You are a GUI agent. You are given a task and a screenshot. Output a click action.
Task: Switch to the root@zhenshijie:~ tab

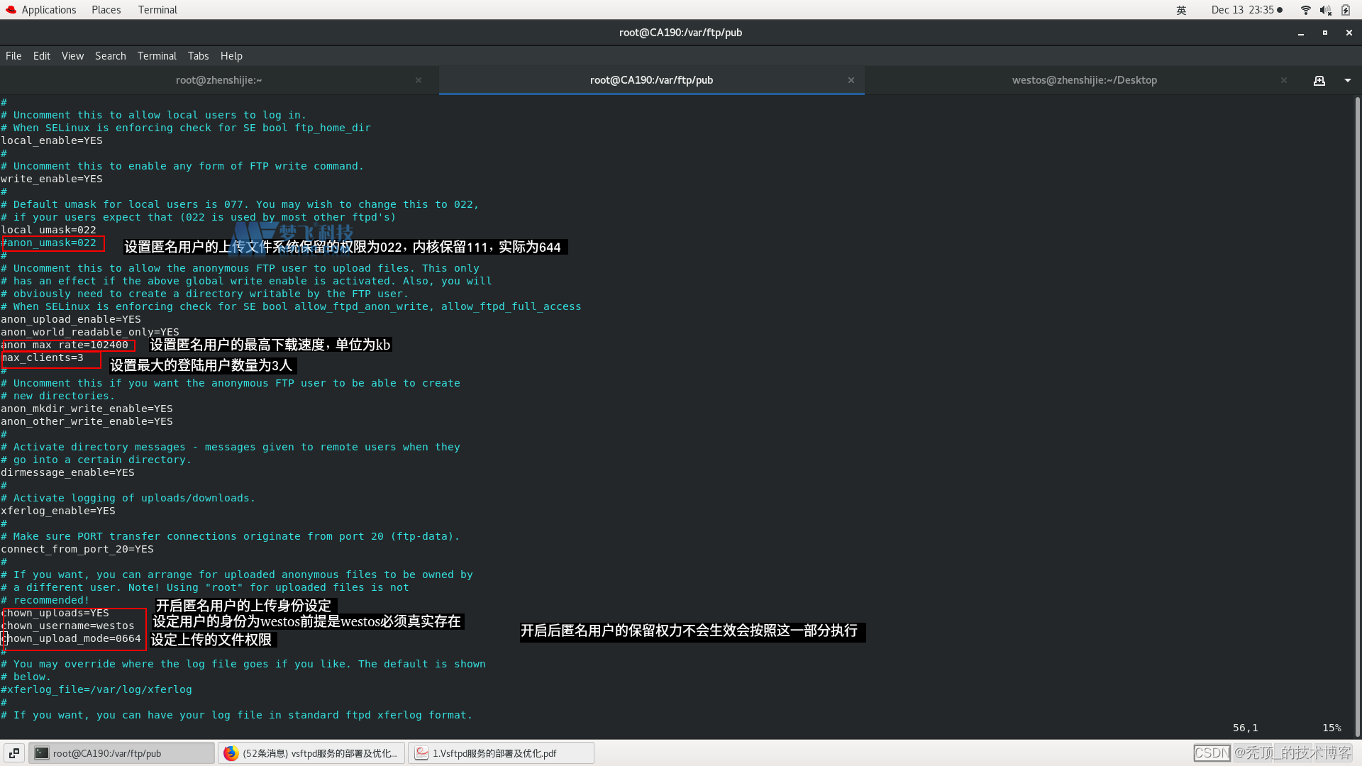tap(218, 80)
